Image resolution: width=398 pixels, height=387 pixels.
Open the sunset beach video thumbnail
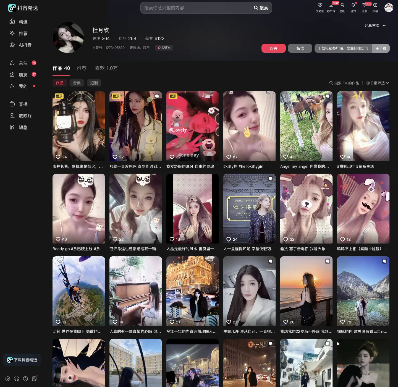pos(307,291)
